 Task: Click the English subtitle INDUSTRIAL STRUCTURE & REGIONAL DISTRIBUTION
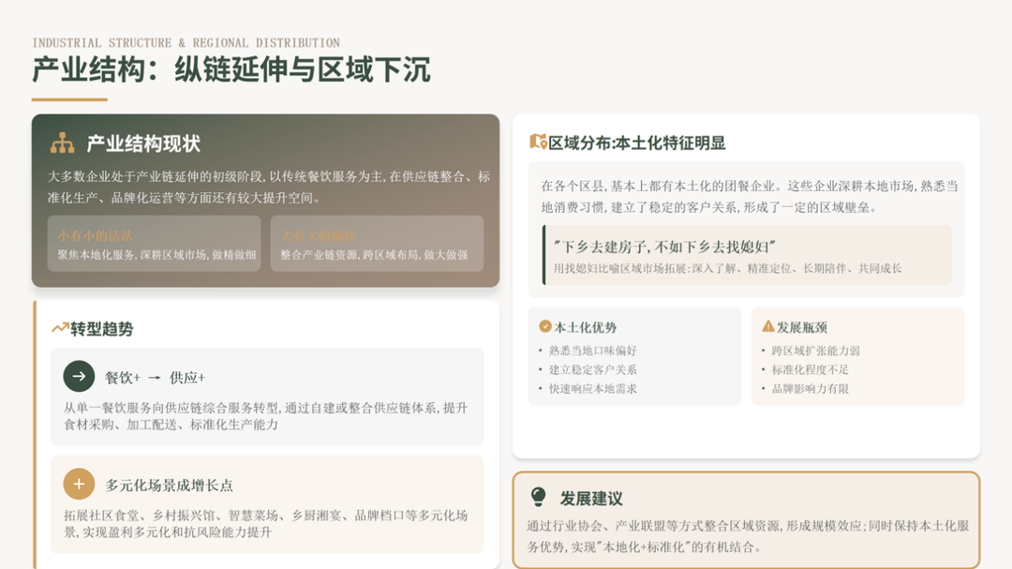[x=186, y=43]
